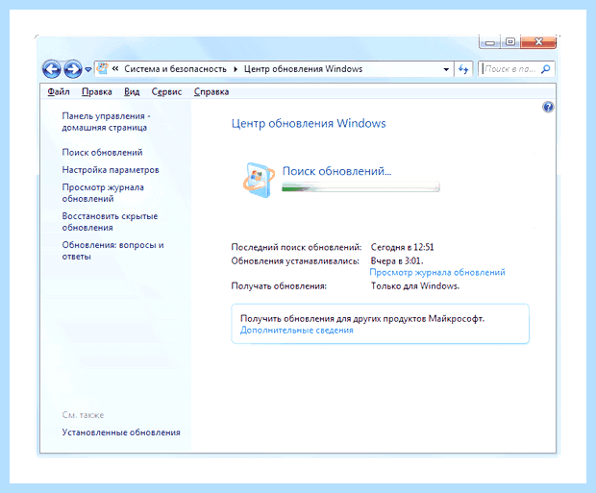Screen dimensions: 596x493
Task: Click the Control Panel icon in address bar
Action: [102, 69]
